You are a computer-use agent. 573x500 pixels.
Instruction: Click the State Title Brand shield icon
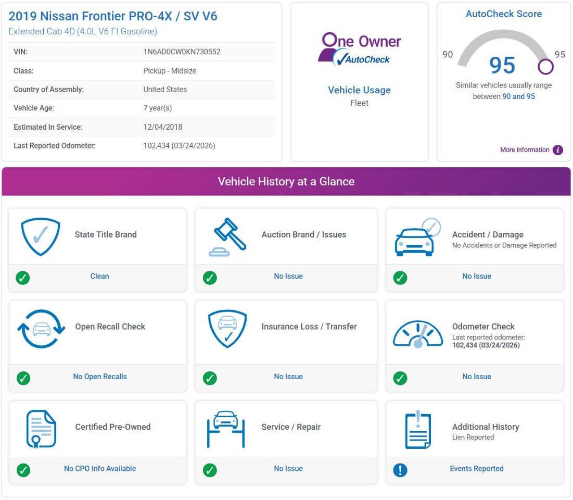click(x=41, y=236)
